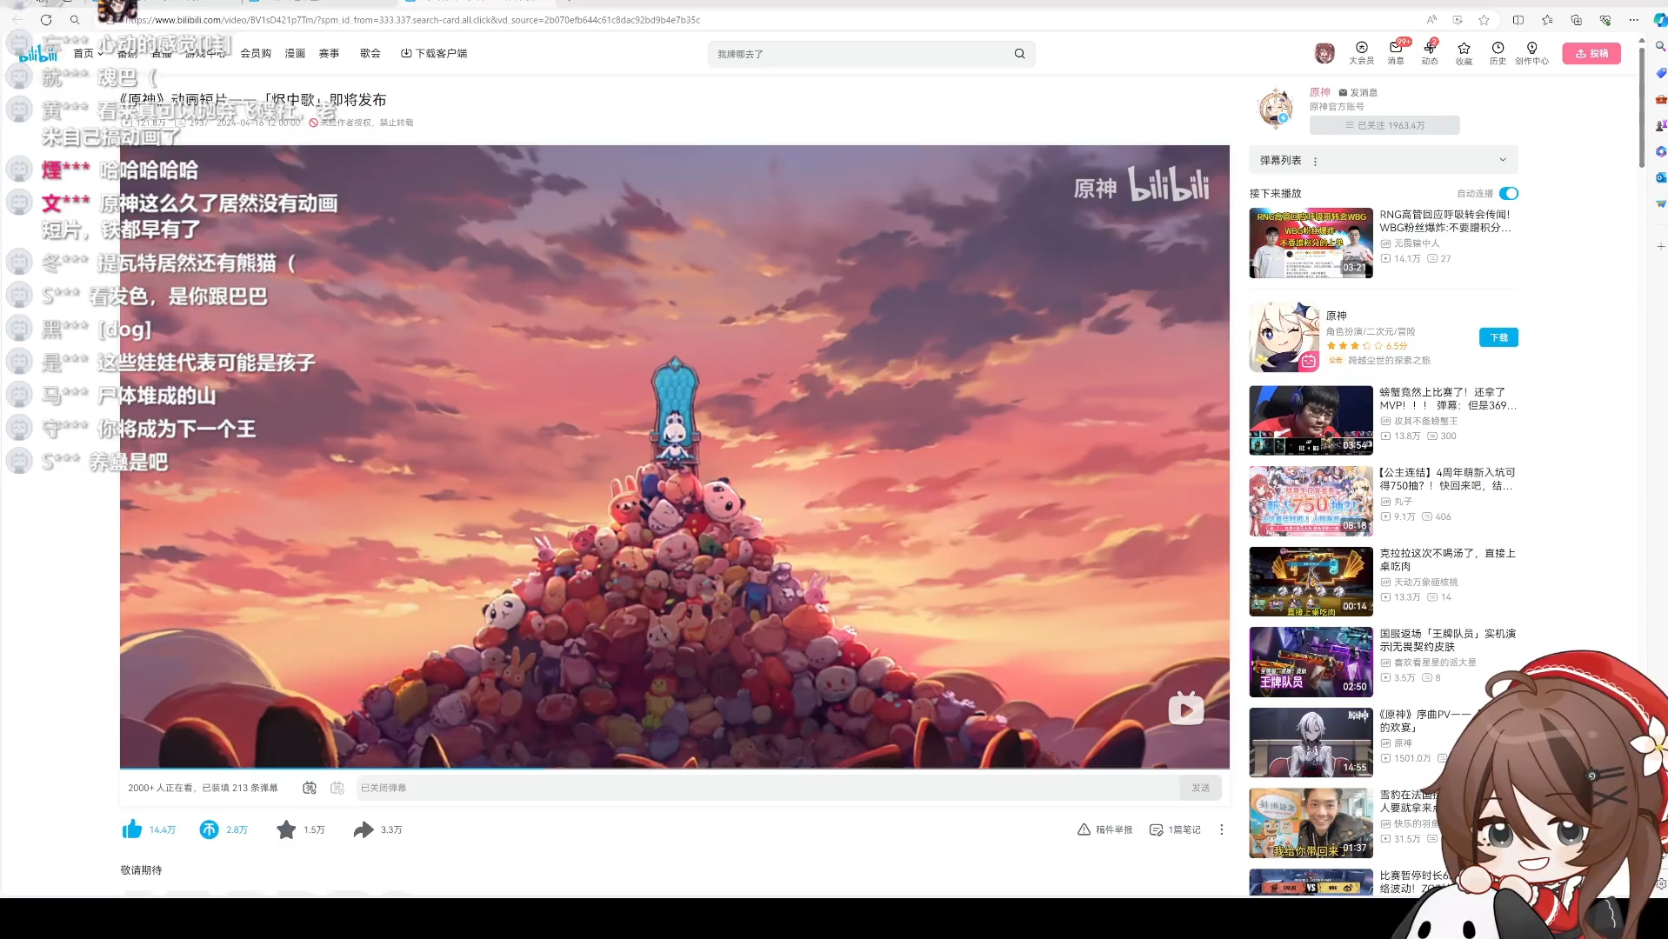Open 漫画 in the navigation bar

pyautogui.click(x=295, y=53)
